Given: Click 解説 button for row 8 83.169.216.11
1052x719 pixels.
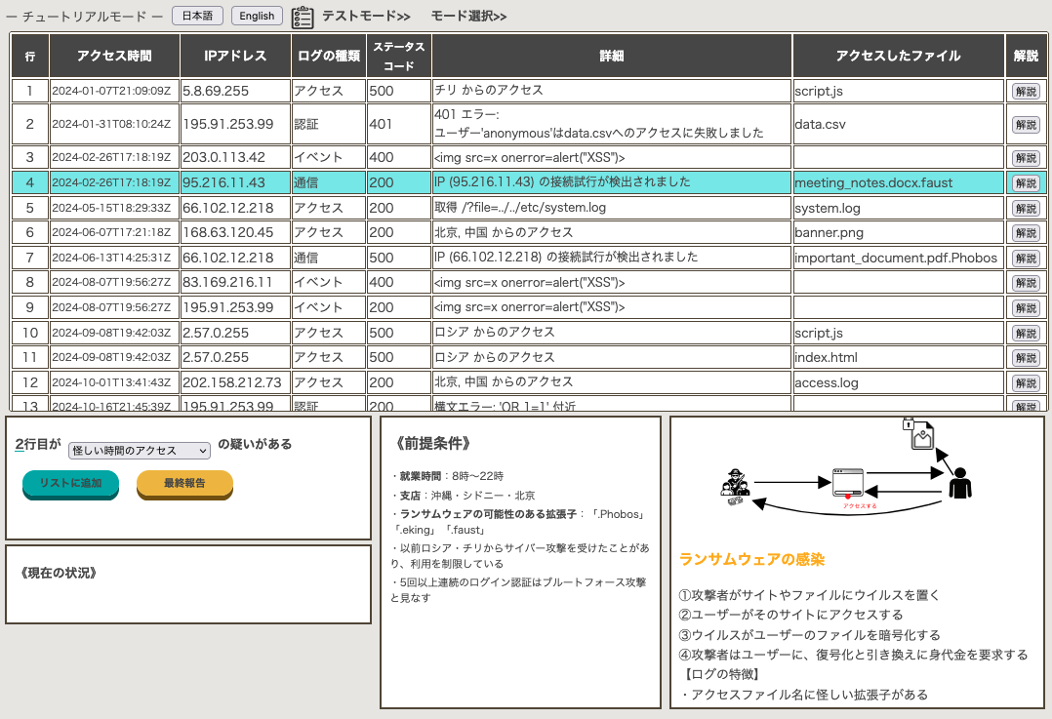Looking at the screenshot, I should (x=1026, y=282).
